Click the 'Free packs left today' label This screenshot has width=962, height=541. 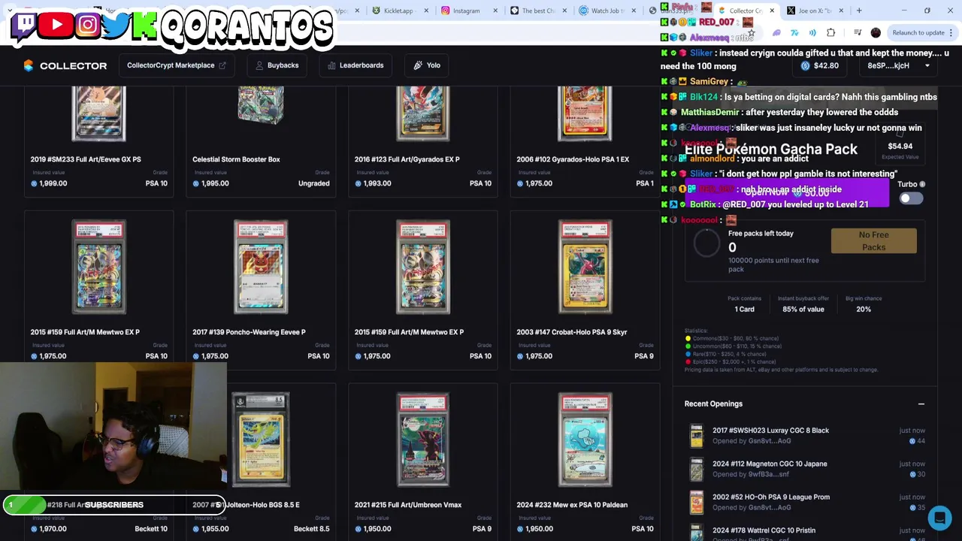point(761,234)
